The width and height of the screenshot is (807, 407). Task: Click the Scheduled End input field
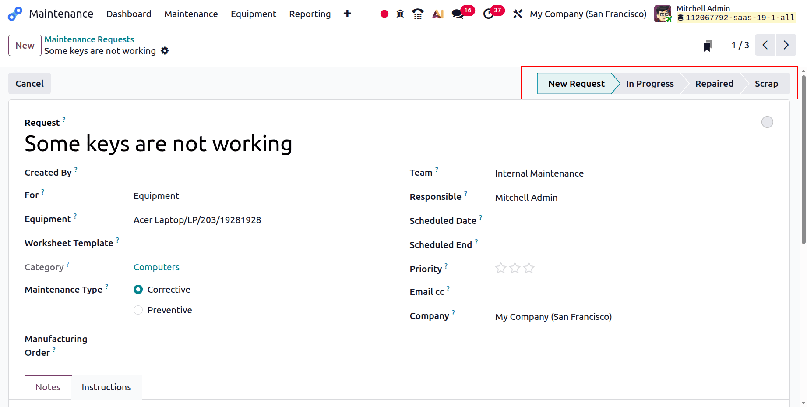(x=634, y=245)
